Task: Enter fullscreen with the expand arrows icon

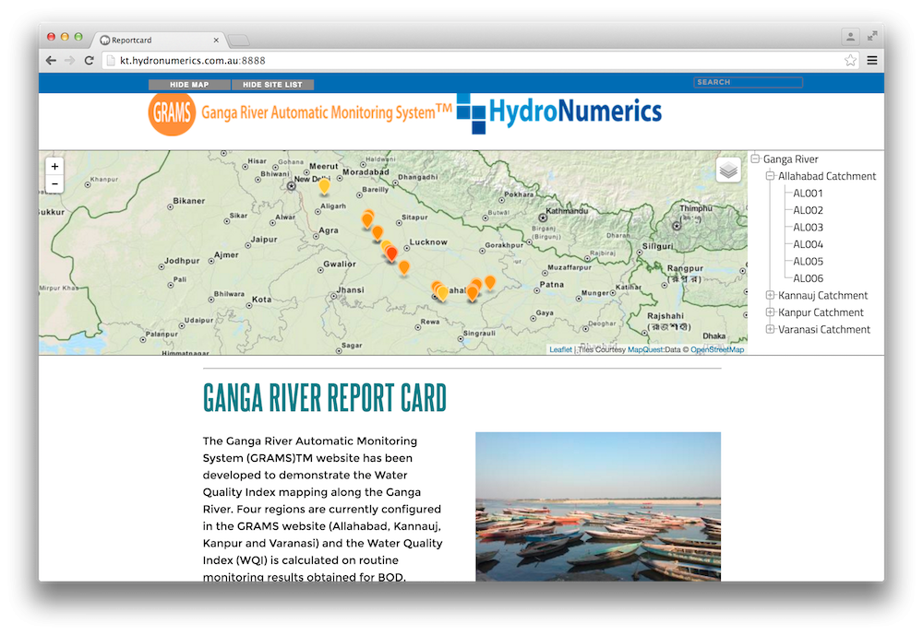Action: tap(872, 37)
